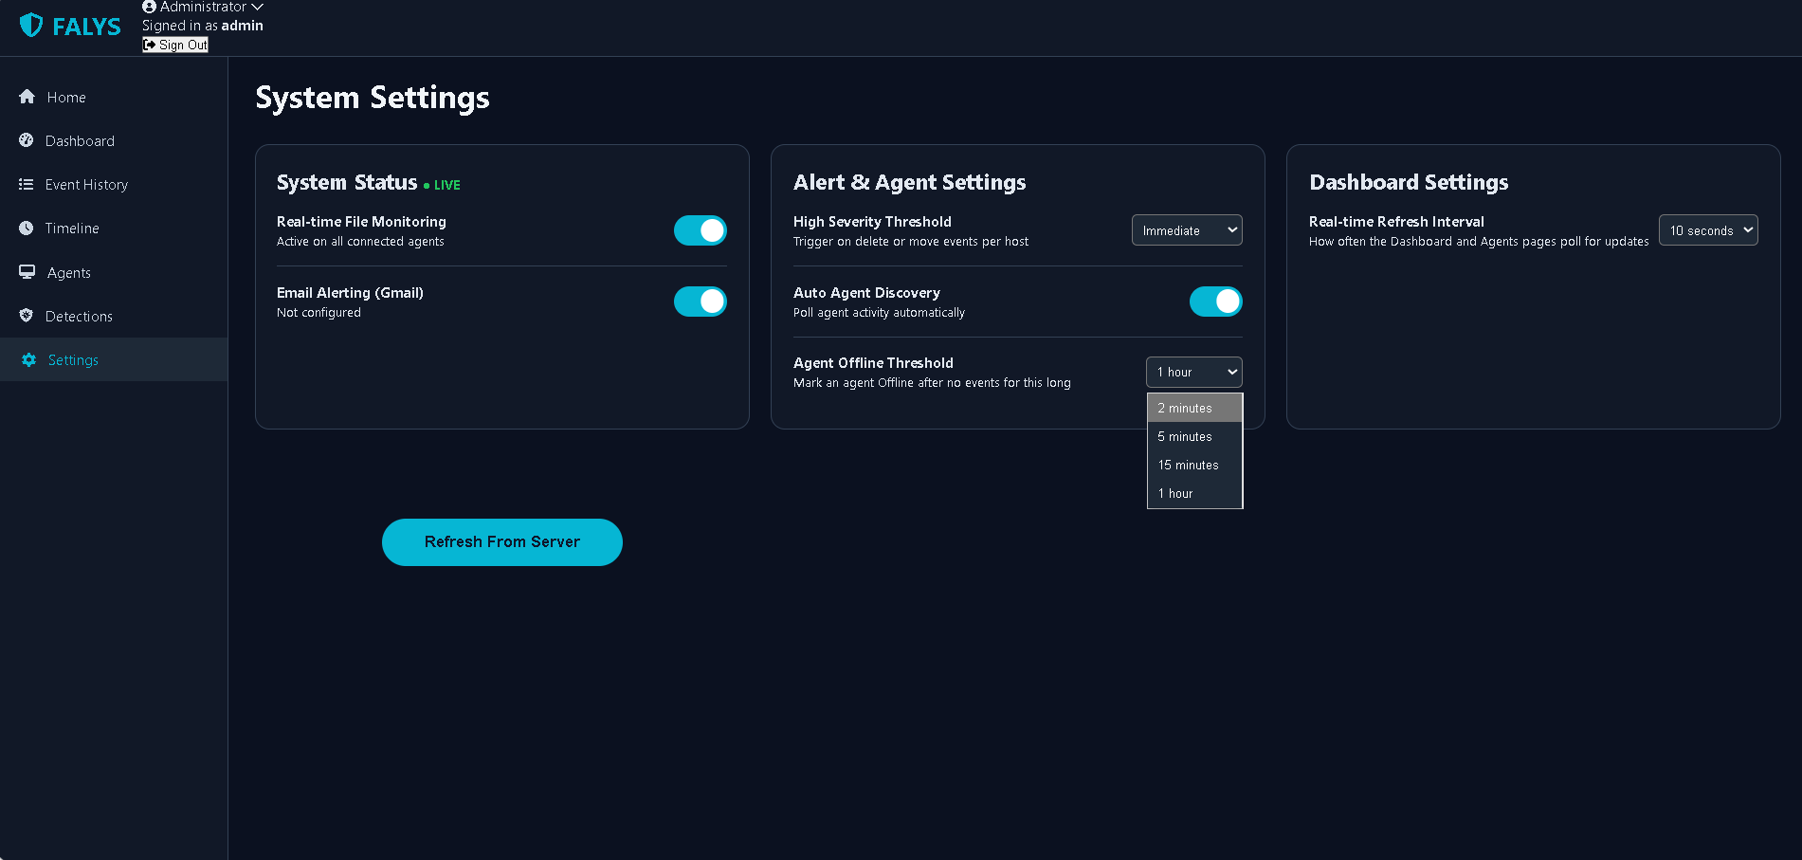
Task: Expand the Administrator account chevron
Action: (257, 7)
